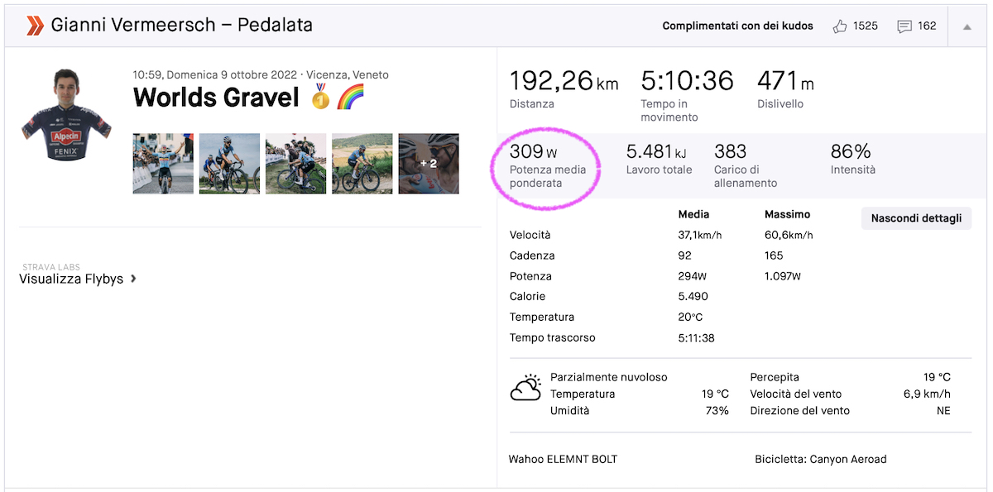Click the gold medal emoji in title
Image resolution: width=993 pixels, height=492 pixels.
pyautogui.click(x=320, y=98)
